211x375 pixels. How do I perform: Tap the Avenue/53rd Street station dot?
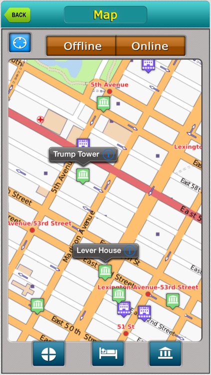(x=32, y=230)
